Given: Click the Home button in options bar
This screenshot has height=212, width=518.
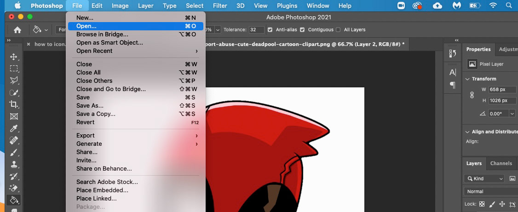Looking at the screenshot, I should (17, 30).
